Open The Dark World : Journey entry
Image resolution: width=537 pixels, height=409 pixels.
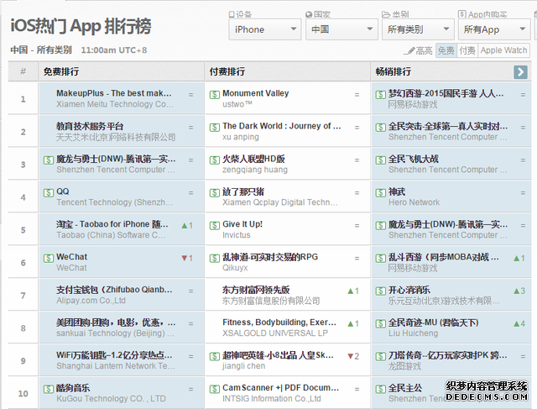click(282, 126)
